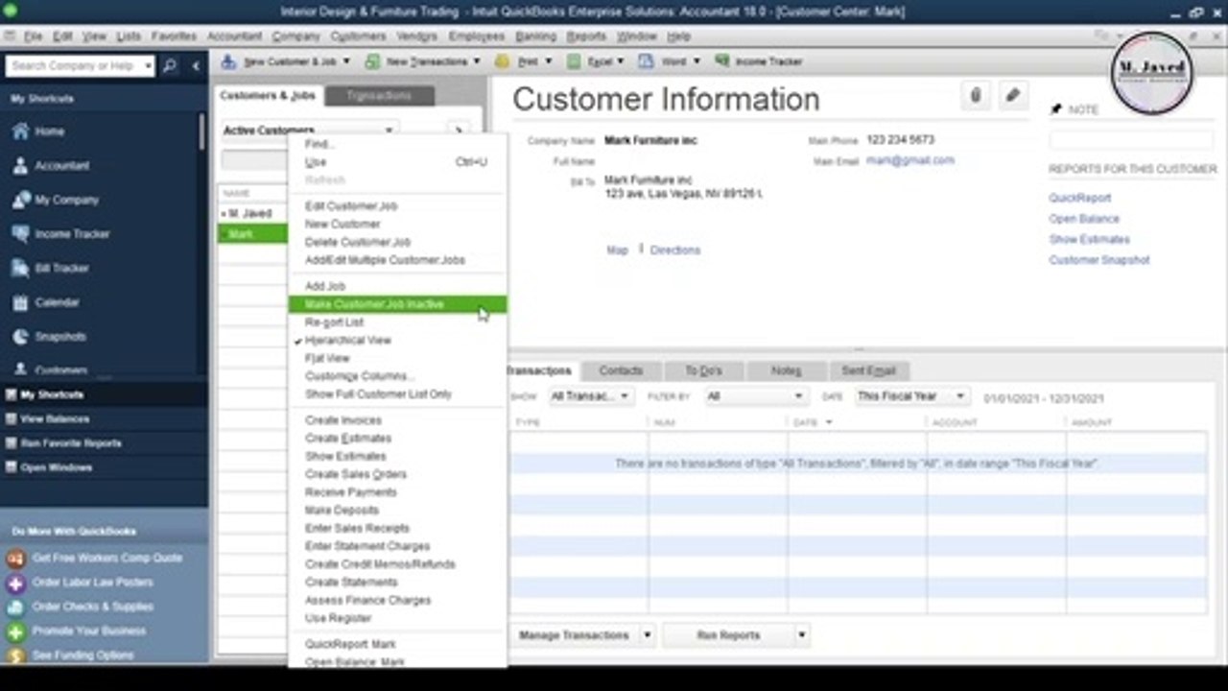Collapse the left shortcuts panel arrow
Viewport: 1228px width, 691px height.
[x=196, y=66]
